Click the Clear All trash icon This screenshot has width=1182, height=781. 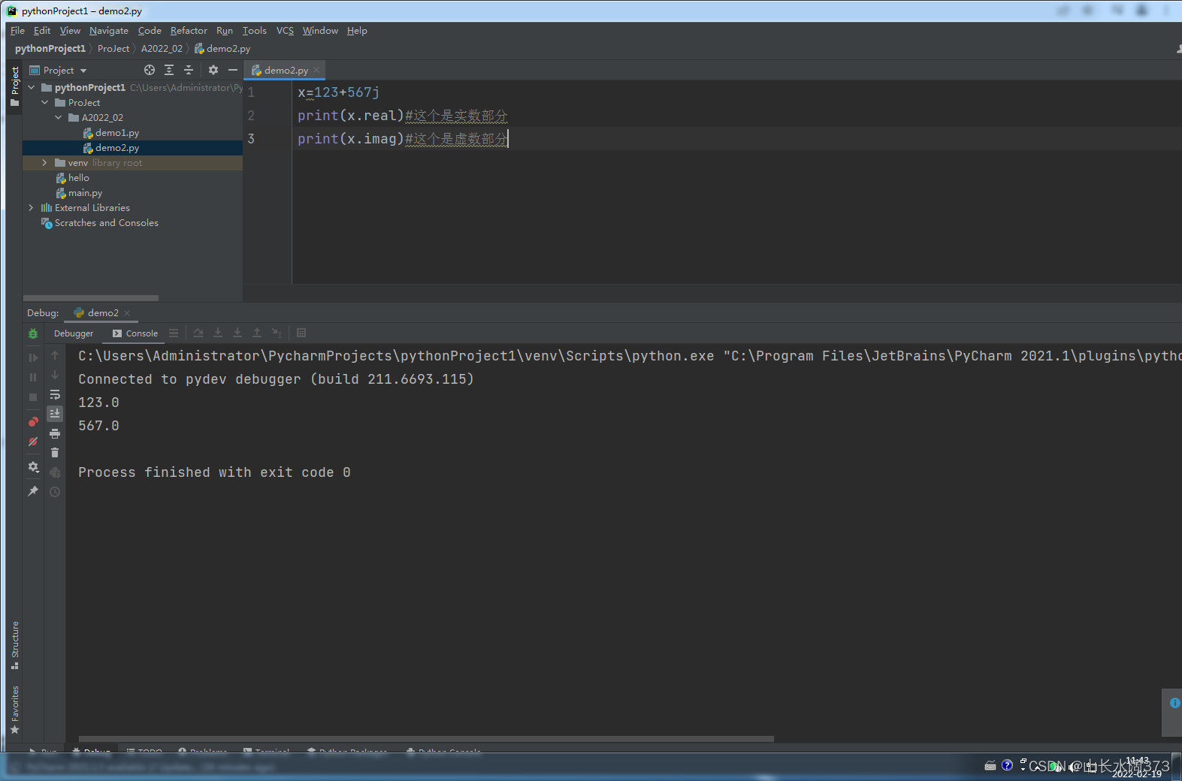tap(55, 452)
